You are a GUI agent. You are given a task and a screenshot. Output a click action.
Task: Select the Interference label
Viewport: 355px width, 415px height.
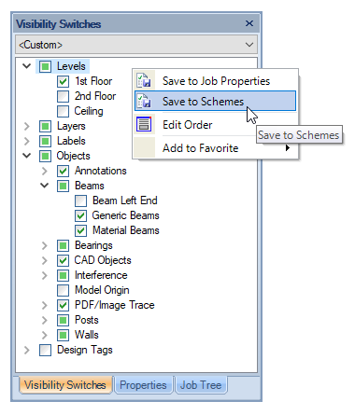[x=101, y=275]
